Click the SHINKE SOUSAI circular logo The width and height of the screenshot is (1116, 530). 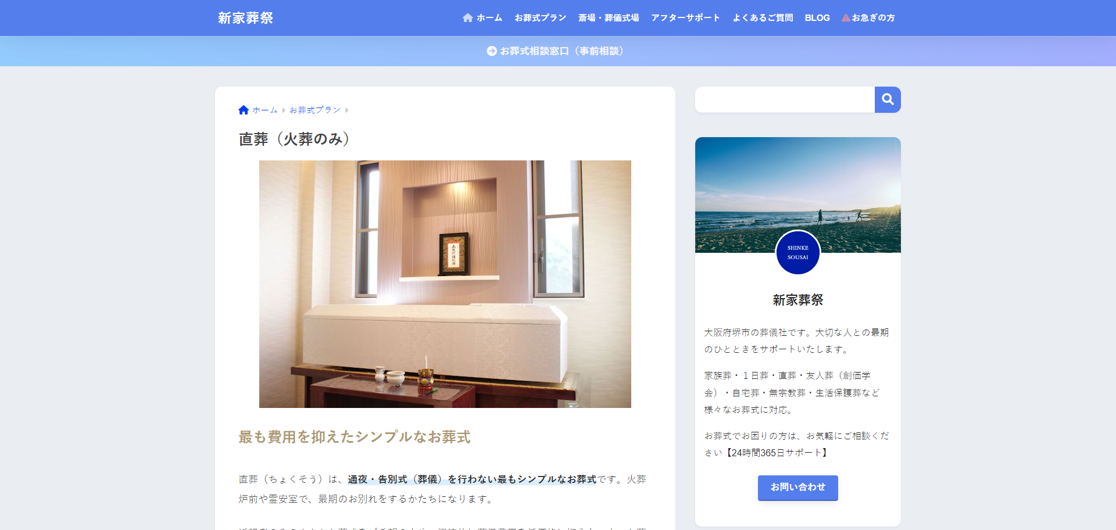pyautogui.click(x=797, y=252)
